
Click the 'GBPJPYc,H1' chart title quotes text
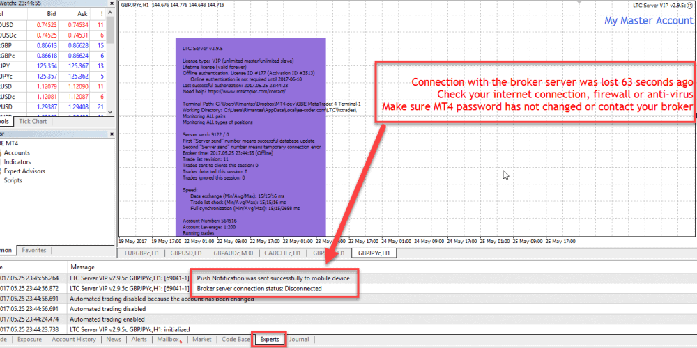172,5
